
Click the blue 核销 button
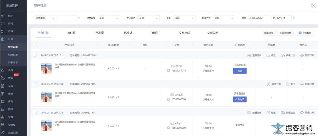click(x=240, y=71)
